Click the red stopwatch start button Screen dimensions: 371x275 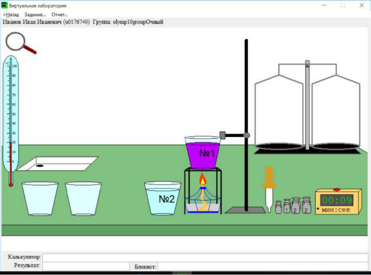[336, 189]
